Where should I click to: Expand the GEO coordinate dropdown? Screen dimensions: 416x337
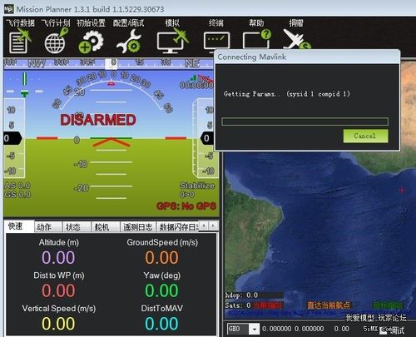pos(254,330)
